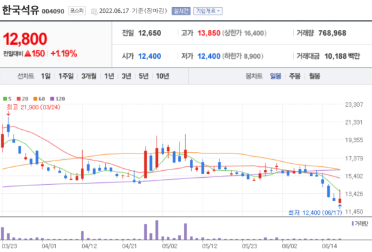Click the 저가 value 12,400
372x252 pixels.
[x=209, y=56]
